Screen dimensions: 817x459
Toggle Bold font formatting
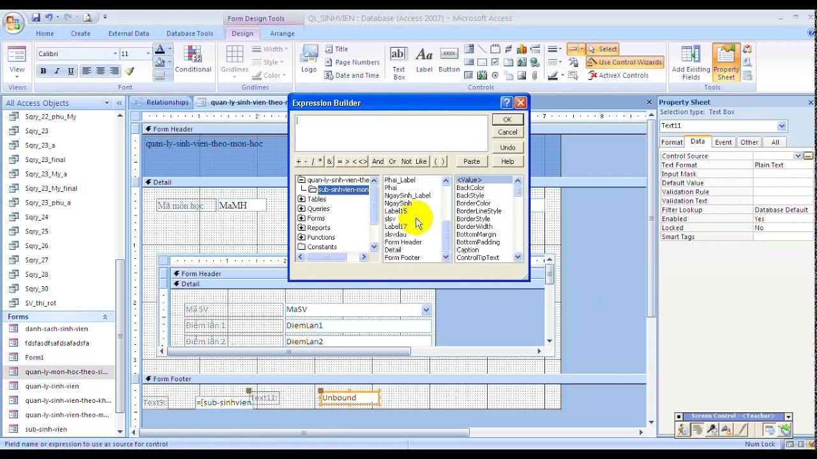coord(43,71)
